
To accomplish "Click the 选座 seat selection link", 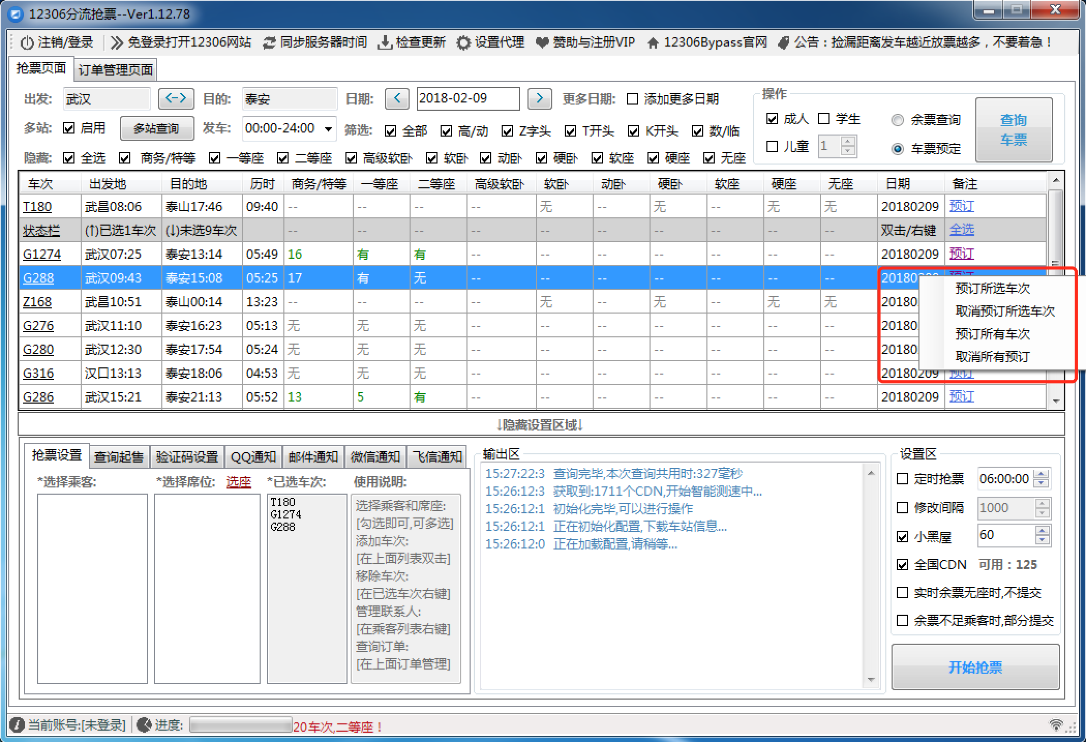I will click(x=238, y=482).
